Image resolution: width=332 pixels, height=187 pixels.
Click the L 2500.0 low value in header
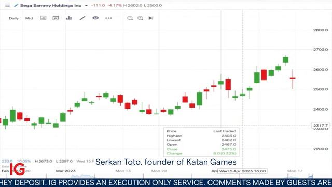pyautogui.click(x=153, y=5)
